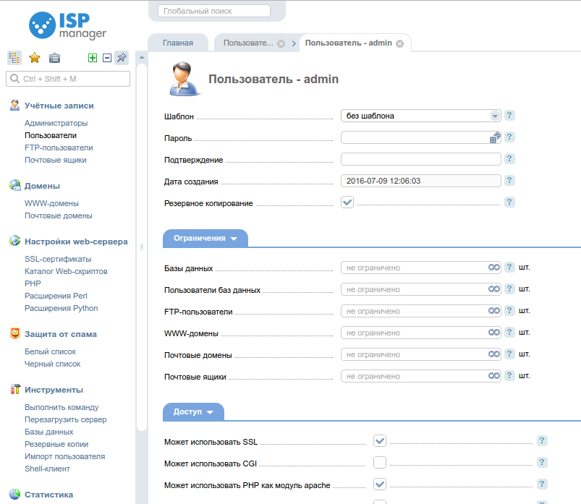
Task: Click the vertical scrollbar up arrow
Action: pos(142,57)
